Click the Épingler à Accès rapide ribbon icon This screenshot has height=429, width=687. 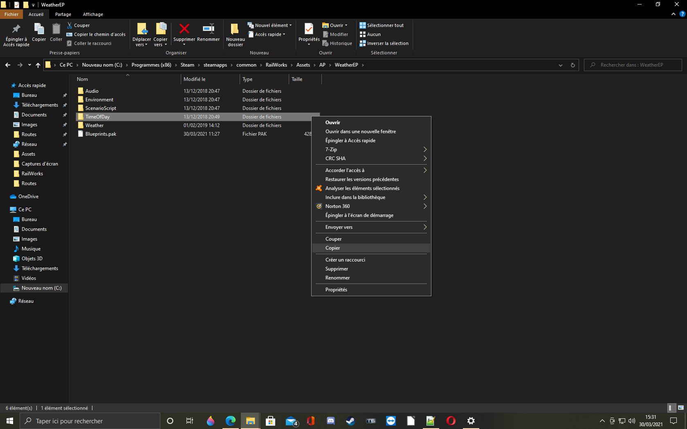pyautogui.click(x=16, y=34)
